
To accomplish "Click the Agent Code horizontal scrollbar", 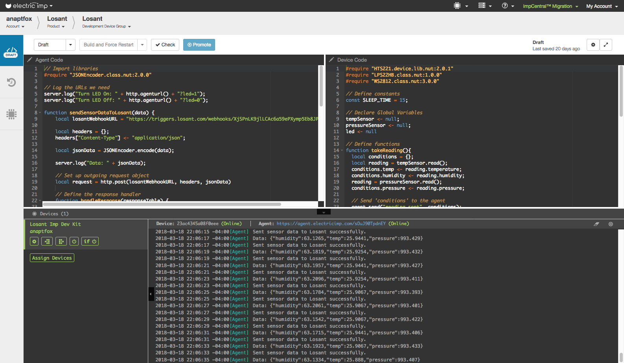I will (162, 204).
